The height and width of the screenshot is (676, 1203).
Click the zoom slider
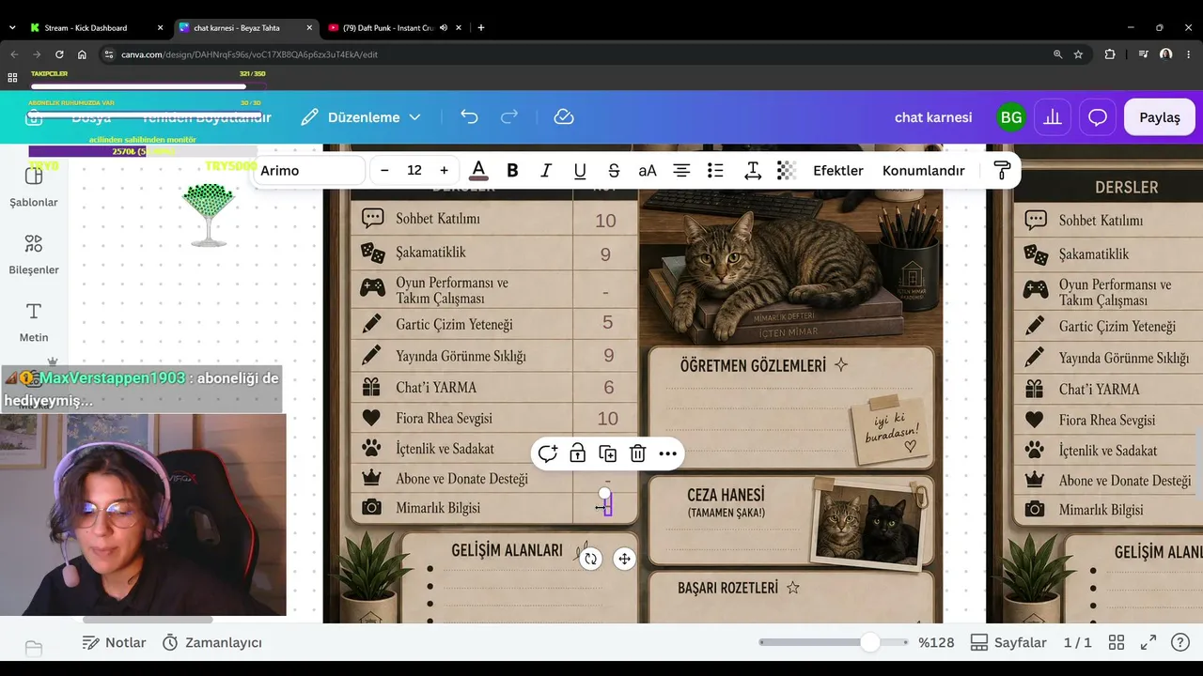tap(834, 643)
